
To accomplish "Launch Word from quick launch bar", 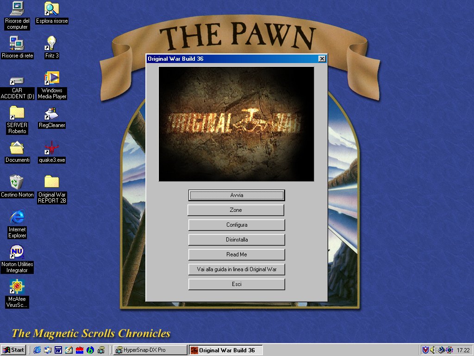I will pos(58,350).
